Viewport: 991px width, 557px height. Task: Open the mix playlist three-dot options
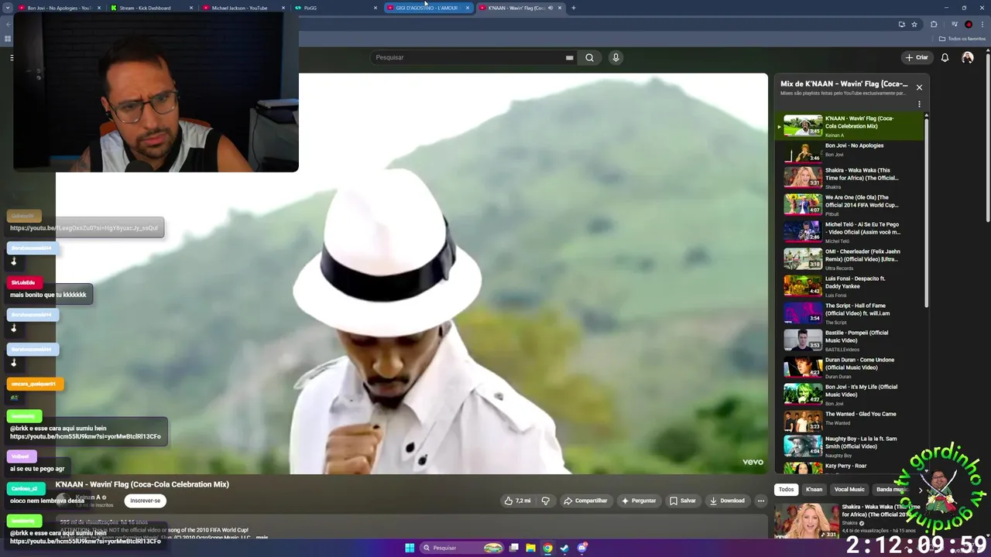[919, 104]
